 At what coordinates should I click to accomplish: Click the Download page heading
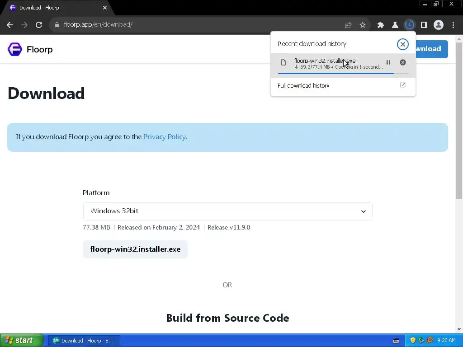(46, 93)
